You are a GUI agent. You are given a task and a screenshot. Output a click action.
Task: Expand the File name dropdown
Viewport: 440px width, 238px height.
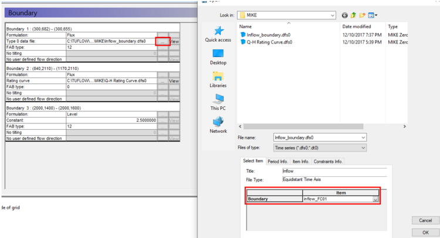362,137
